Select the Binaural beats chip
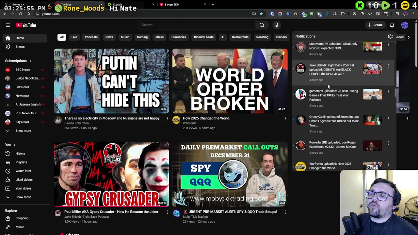 tap(204, 37)
